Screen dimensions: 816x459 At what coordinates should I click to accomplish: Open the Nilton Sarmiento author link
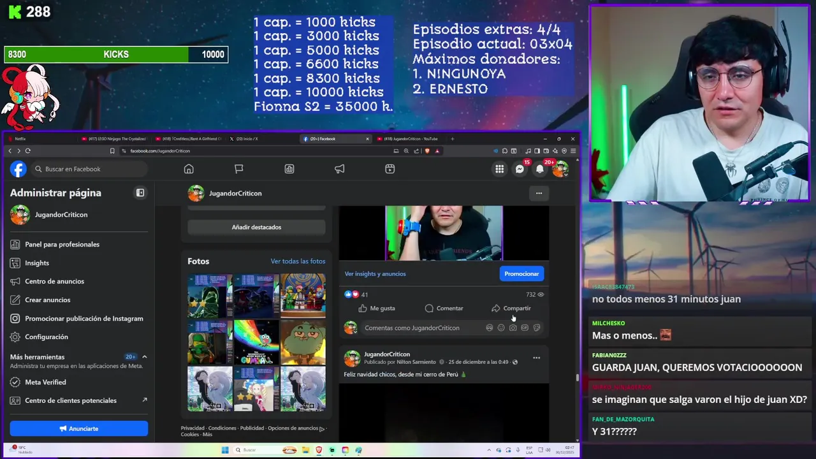(x=417, y=362)
